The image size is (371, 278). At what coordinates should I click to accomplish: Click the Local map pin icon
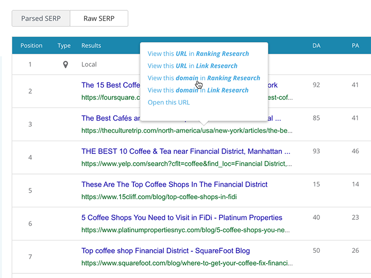[65, 65]
